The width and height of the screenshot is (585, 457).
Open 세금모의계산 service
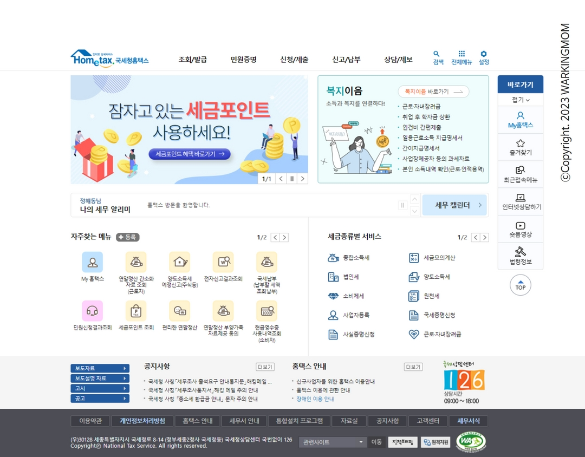coord(432,258)
